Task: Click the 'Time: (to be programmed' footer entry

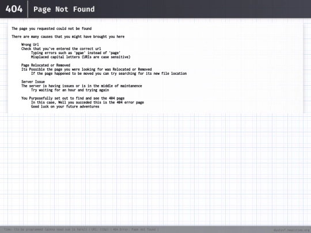Action: [x=45, y=230]
